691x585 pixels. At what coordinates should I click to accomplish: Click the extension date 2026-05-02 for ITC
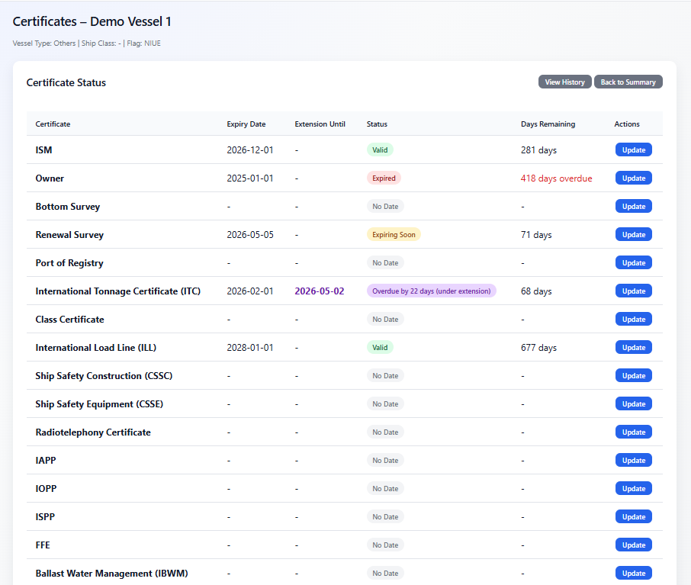click(x=319, y=291)
